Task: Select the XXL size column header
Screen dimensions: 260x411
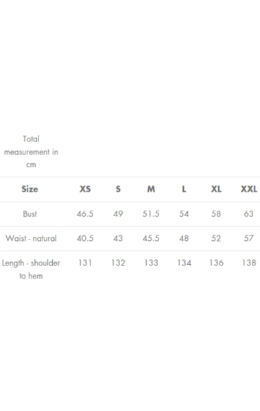Action: 249,189
